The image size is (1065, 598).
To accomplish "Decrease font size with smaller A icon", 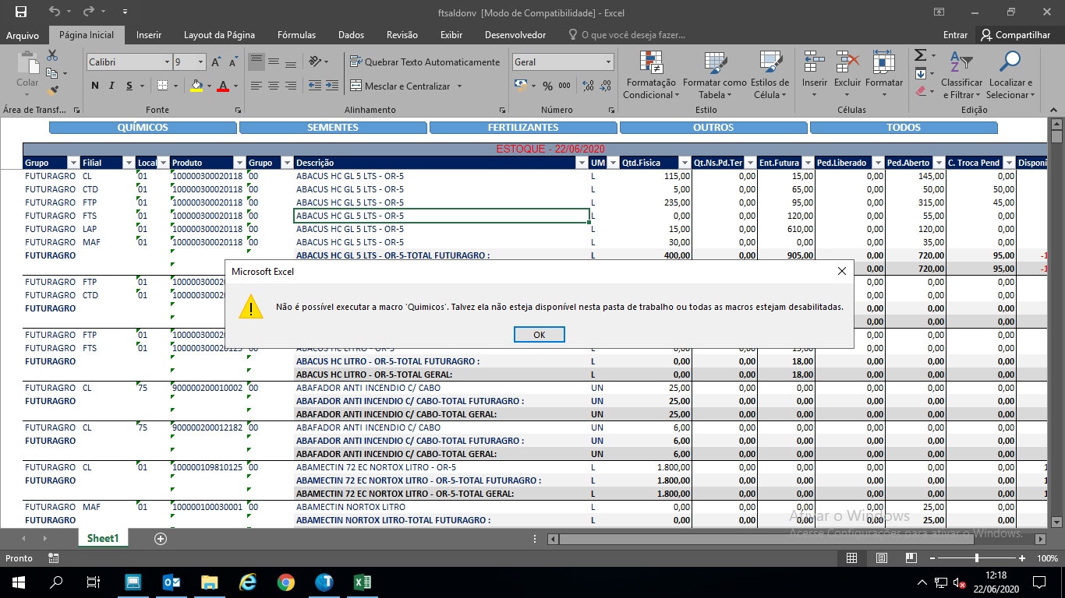I will pyautogui.click(x=233, y=62).
